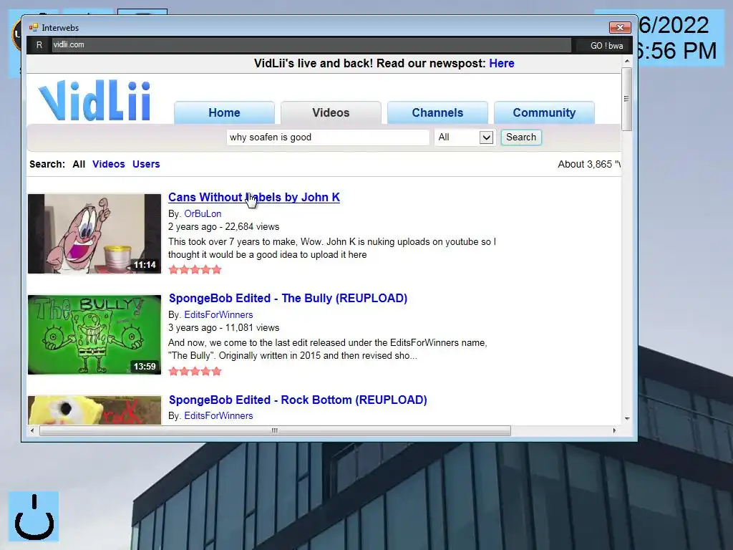Click the vertical scrollbar up arrow
This screenshot has width=733, height=550.
(x=627, y=62)
